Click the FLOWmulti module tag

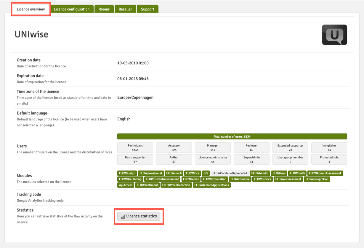click(x=297, y=173)
